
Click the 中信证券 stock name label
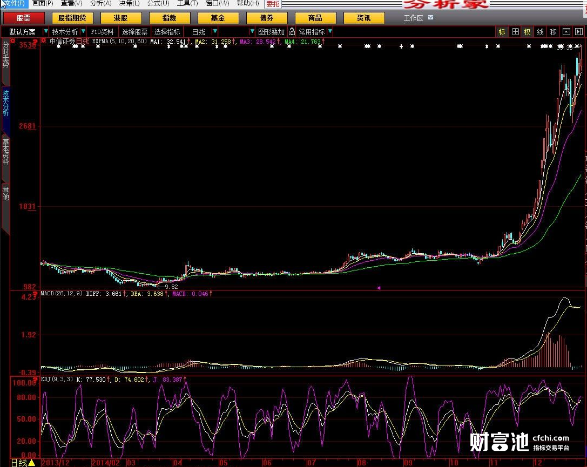point(63,41)
